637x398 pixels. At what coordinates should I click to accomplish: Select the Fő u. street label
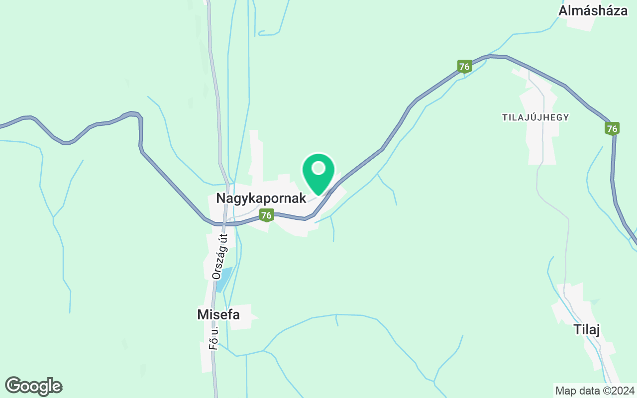click(214, 337)
